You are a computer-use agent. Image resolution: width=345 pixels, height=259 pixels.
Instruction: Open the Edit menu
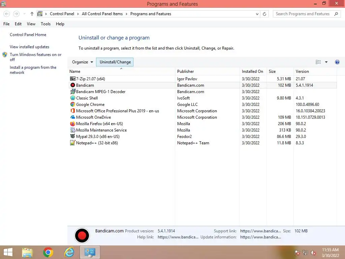click(x=18, y=24)
